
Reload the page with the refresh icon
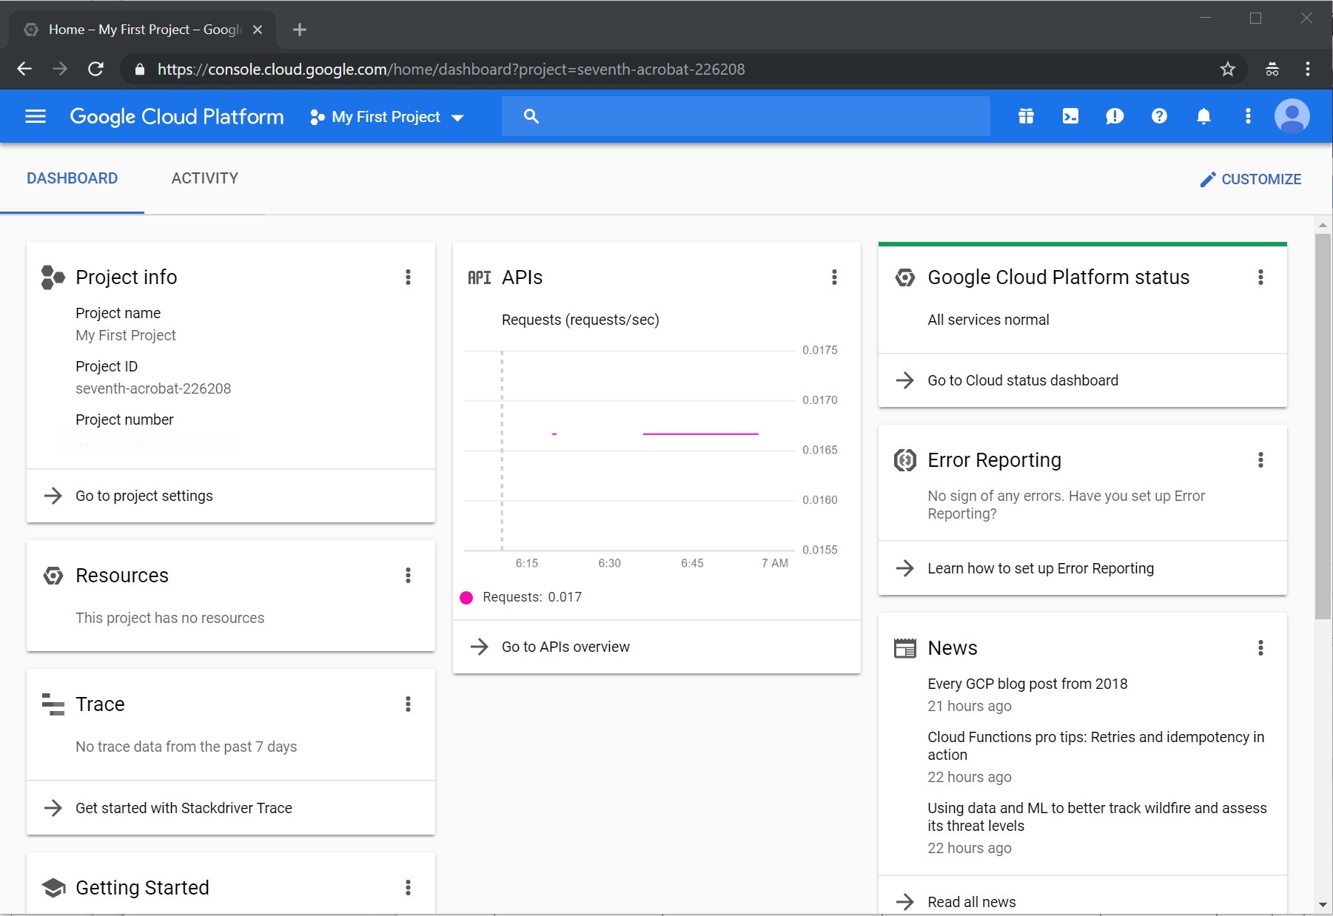(95, 69)
